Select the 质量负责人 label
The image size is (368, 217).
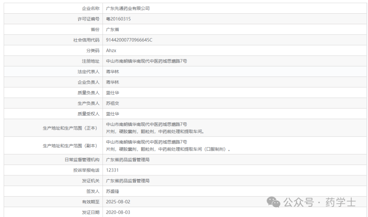(89, 93)
